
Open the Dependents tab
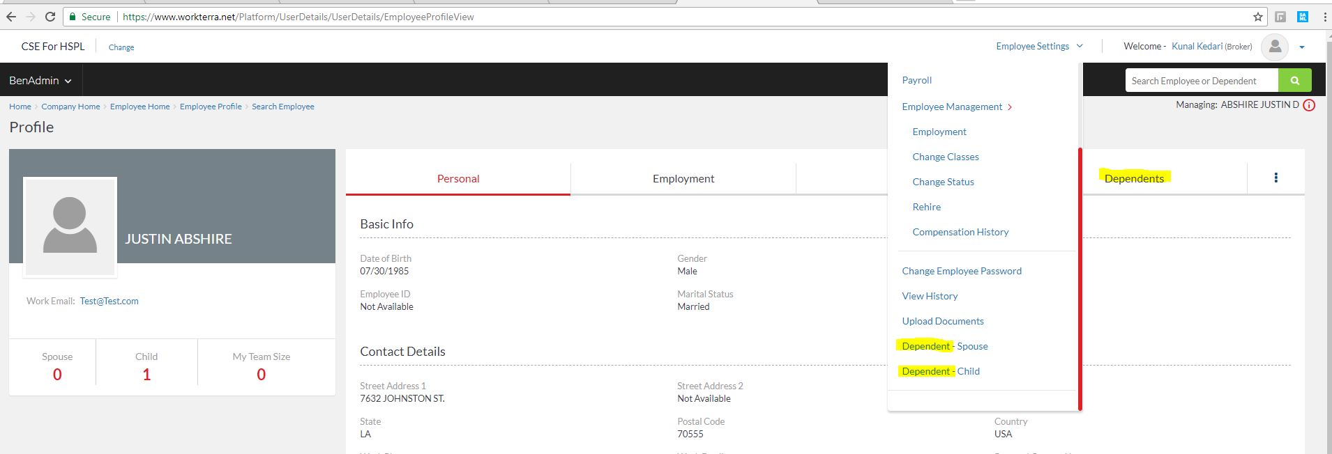(x=1134, y=178)
